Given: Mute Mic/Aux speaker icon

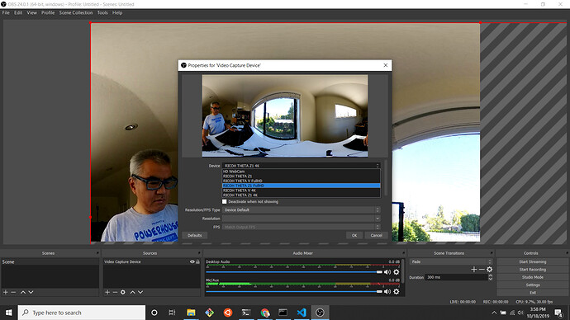Looking at the screenshot, I should pos(387,291).
